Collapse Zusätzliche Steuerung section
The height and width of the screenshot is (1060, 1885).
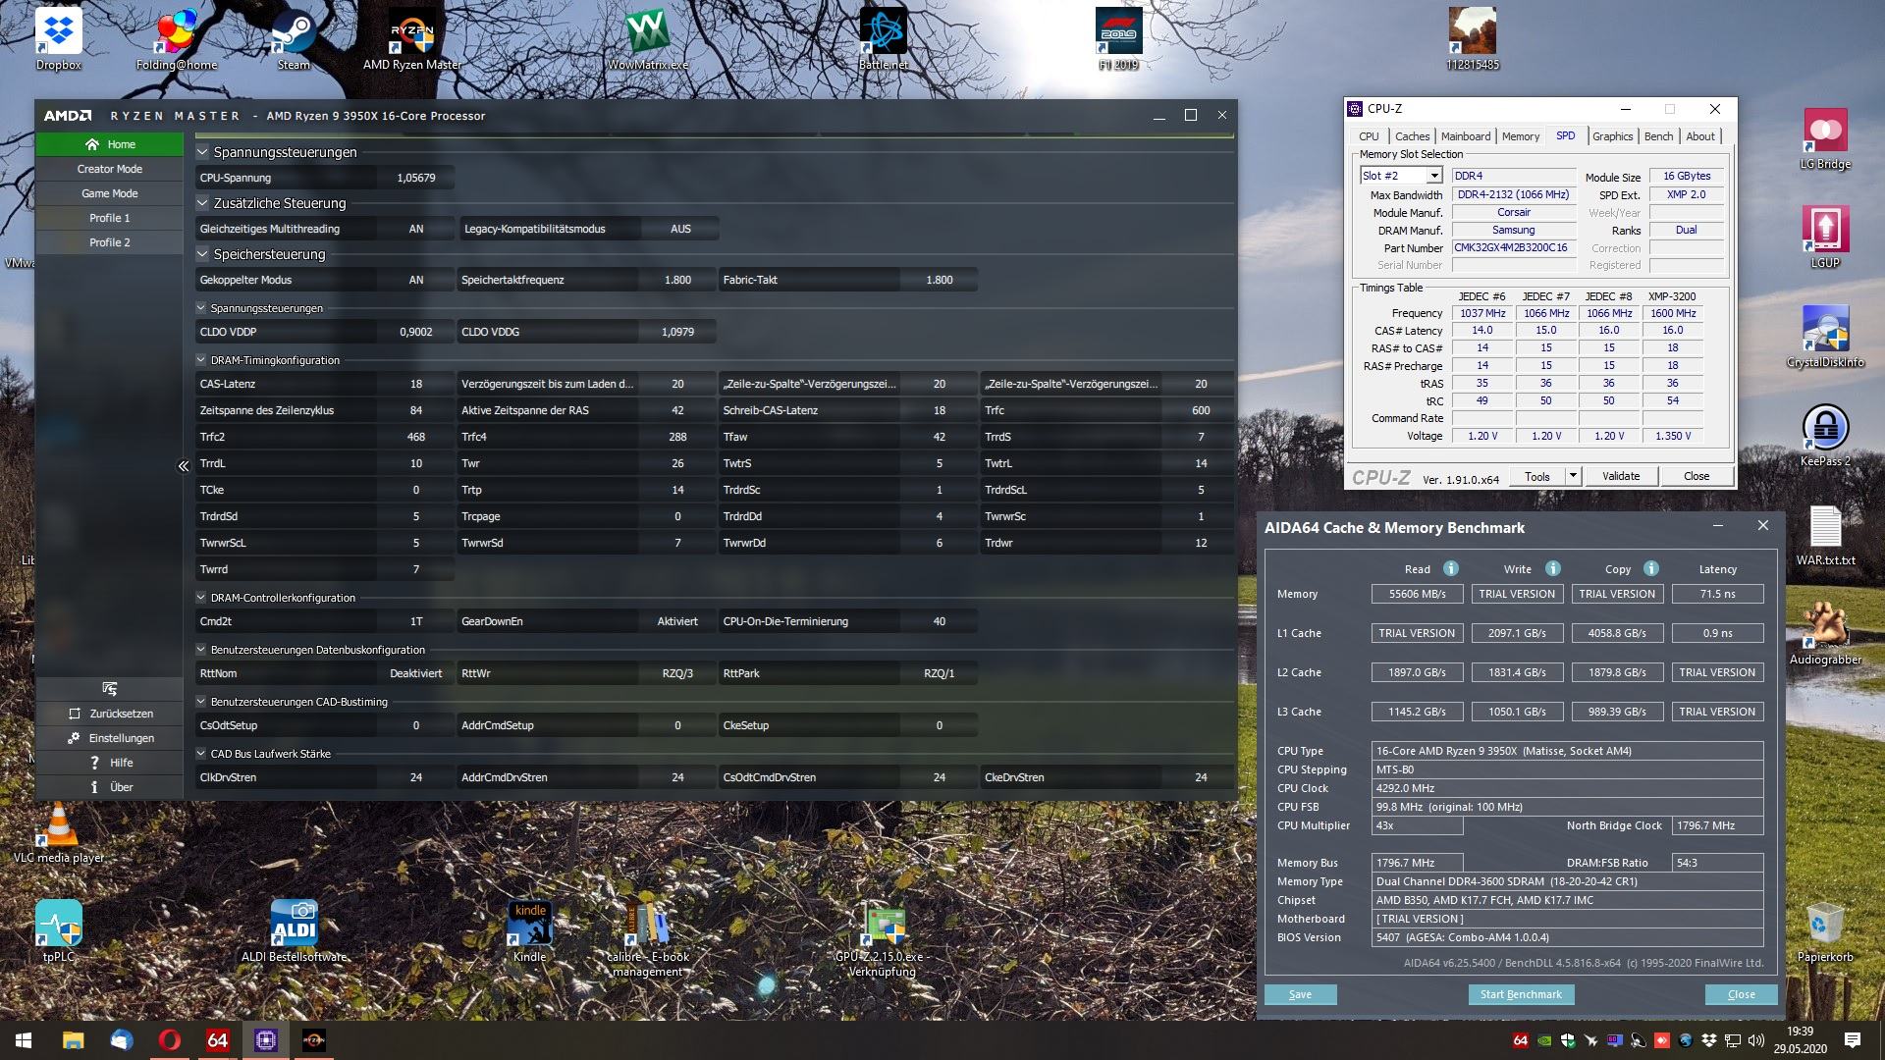[x=202, y=203]
